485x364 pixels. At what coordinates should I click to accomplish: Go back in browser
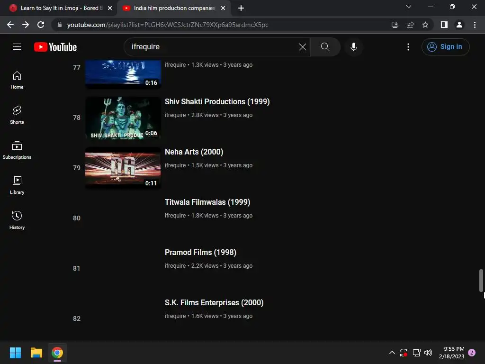click(x=10, y=25)
